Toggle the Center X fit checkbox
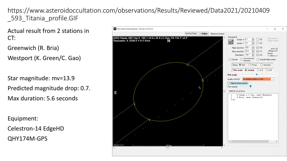Viewport: 287px width, 161px height. [x=258, y=39]
